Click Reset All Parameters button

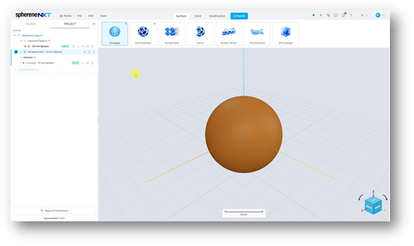click(54, 211)
